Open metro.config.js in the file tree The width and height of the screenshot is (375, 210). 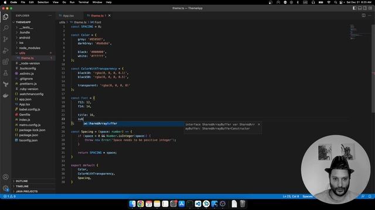coord(30,125)
